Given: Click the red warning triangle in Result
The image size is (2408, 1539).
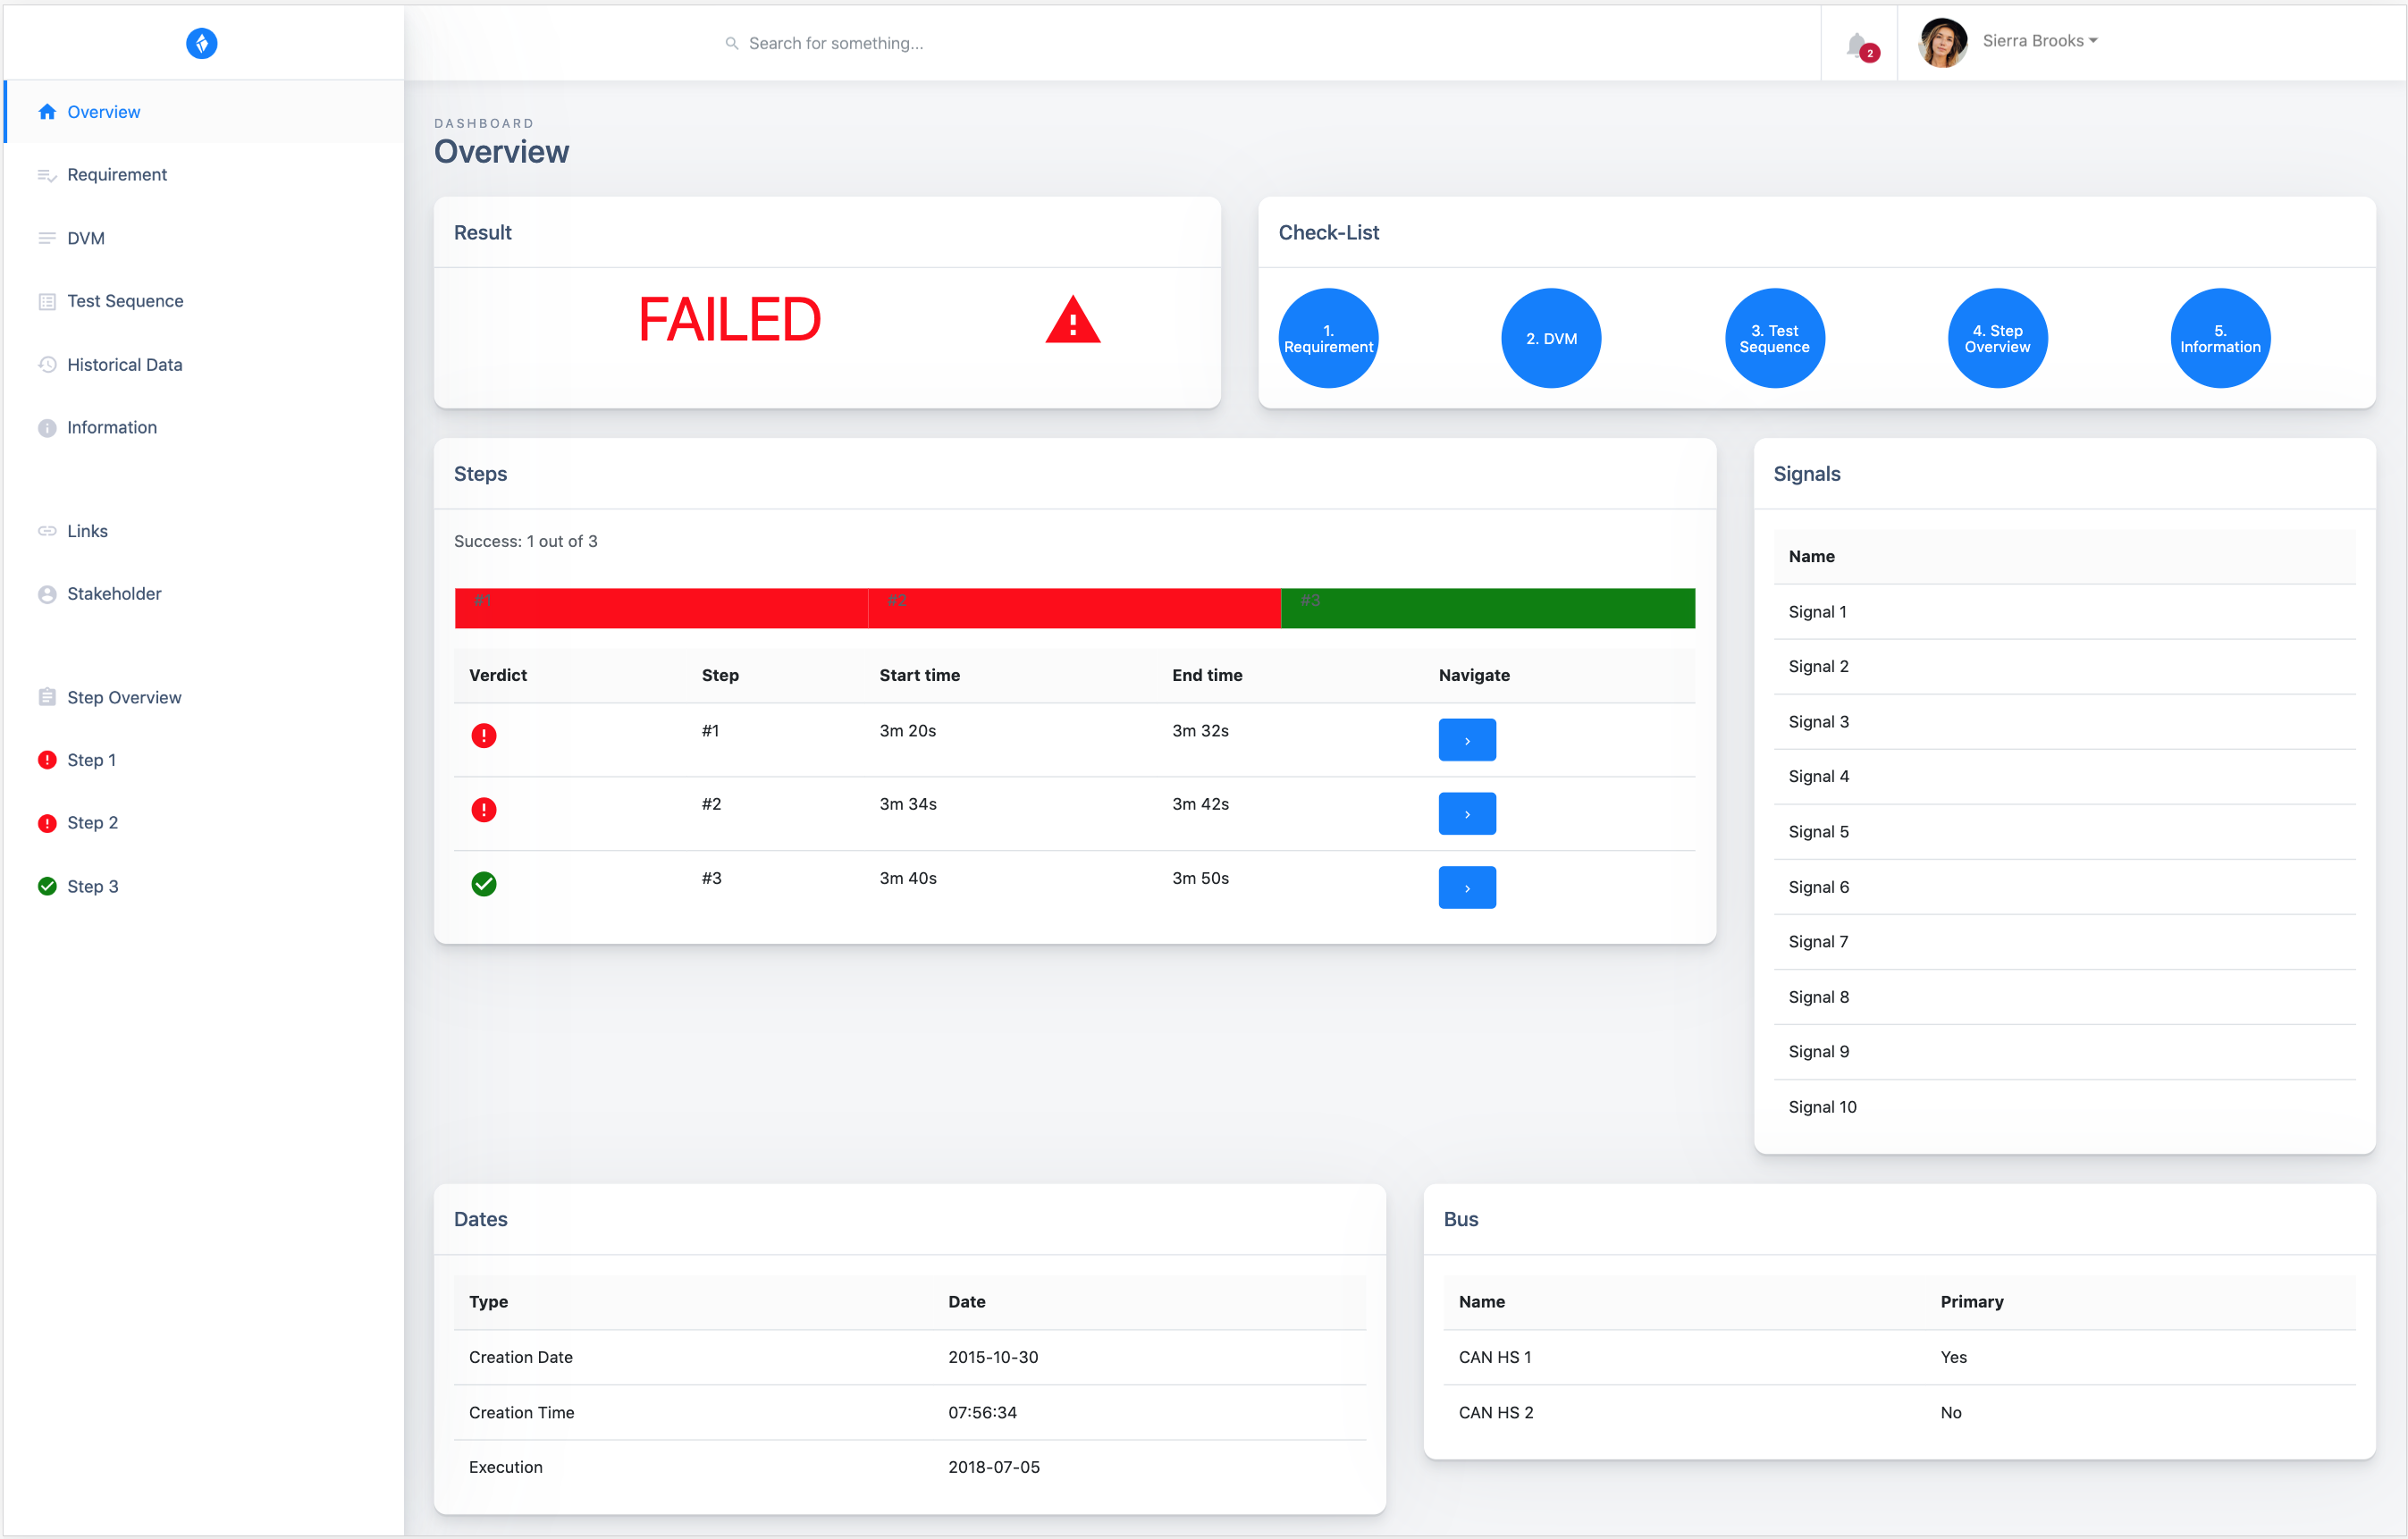Looking at the screenshot, I should (1073, 320).
